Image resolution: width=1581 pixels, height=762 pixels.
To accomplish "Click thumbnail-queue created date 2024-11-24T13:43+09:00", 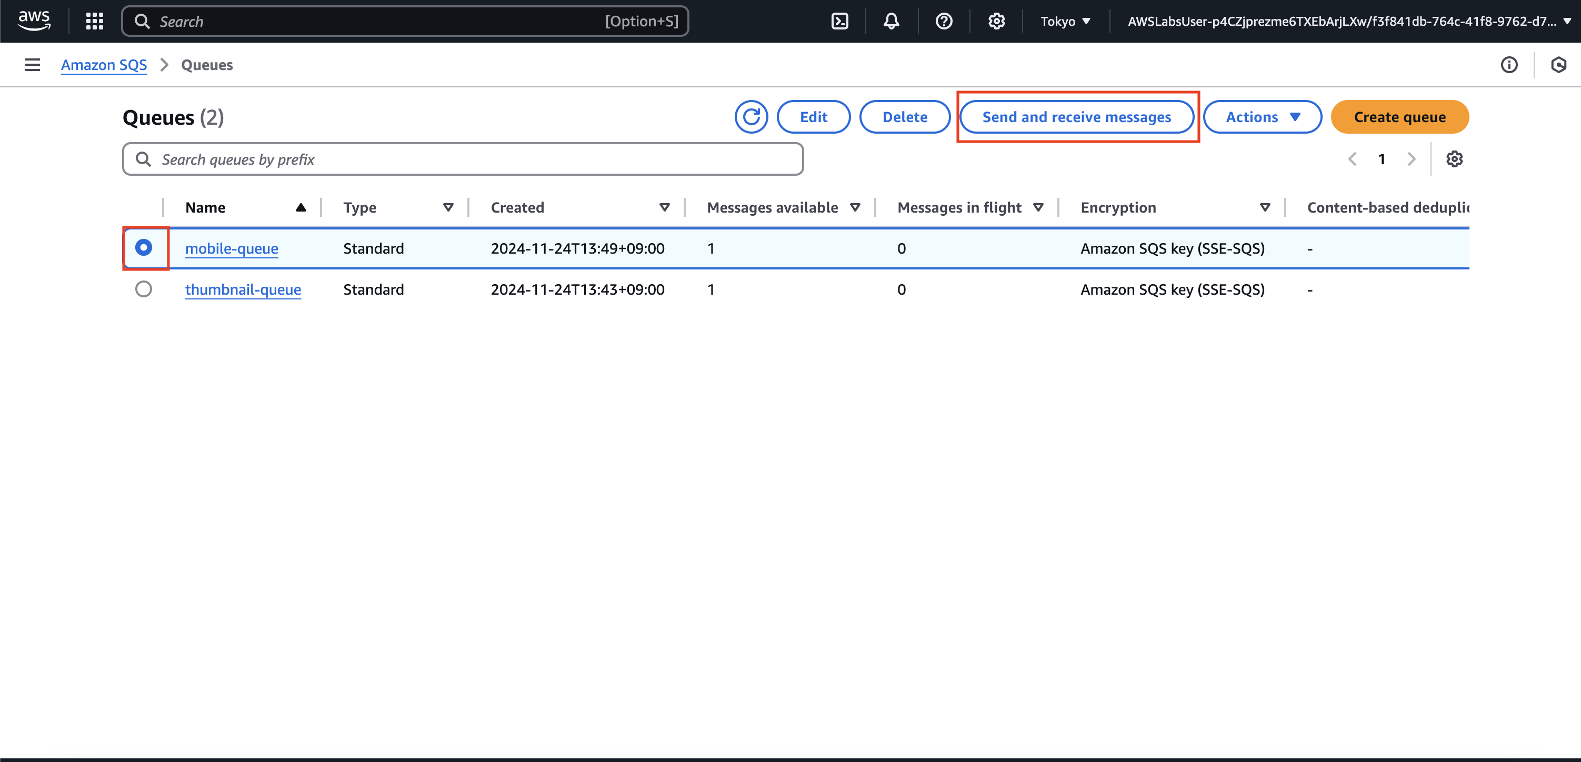I will coord(577,289).
